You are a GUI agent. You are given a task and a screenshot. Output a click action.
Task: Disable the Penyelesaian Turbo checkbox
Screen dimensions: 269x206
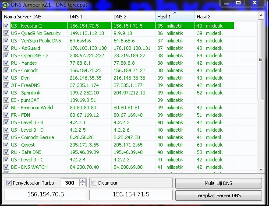tap(9, 183)
